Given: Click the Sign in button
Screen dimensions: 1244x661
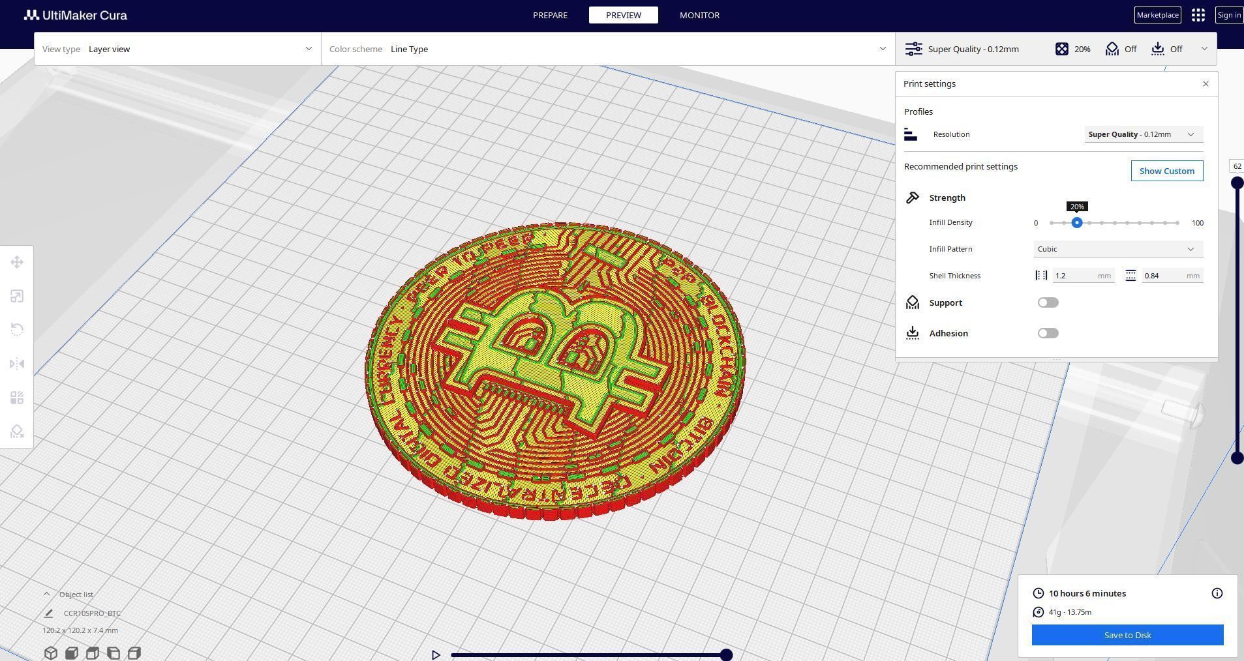Looking at the screenshot, I should pyautogui.click(x=1229, y=15).
